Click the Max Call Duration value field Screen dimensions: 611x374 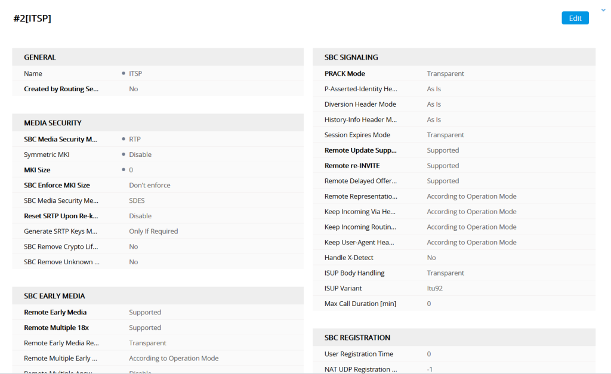pyautogui.click(x=428, y=303)
